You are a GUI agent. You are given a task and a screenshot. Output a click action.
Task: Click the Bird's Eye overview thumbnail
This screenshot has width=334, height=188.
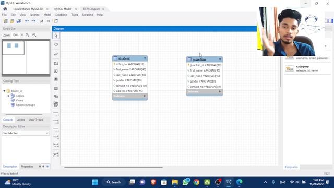click(26, 57)
